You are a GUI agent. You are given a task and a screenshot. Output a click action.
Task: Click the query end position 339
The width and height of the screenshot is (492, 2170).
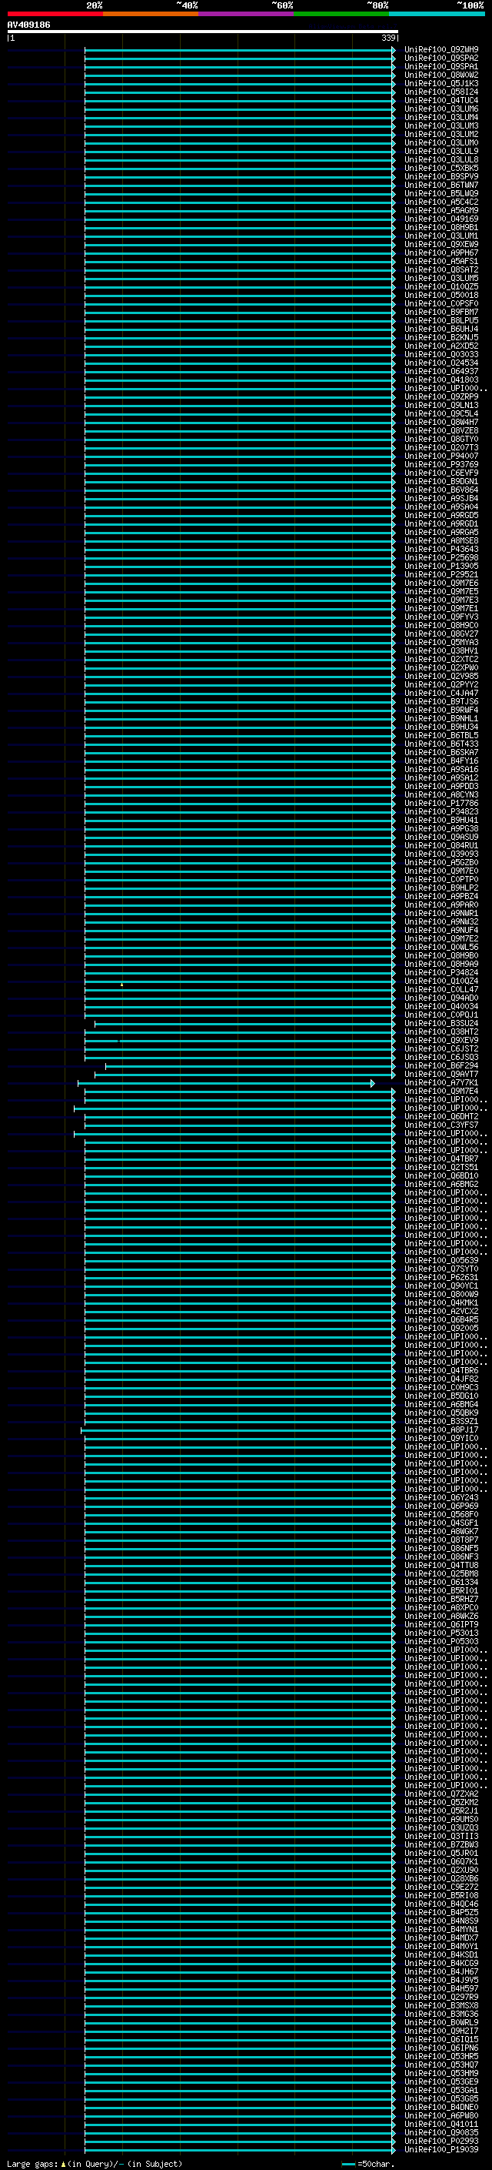click(x=387, y=38)
